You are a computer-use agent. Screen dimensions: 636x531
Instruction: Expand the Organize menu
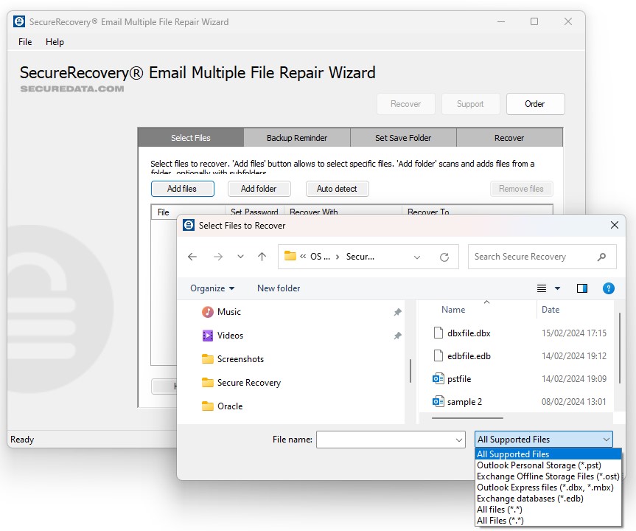click(x=212, y=288)
